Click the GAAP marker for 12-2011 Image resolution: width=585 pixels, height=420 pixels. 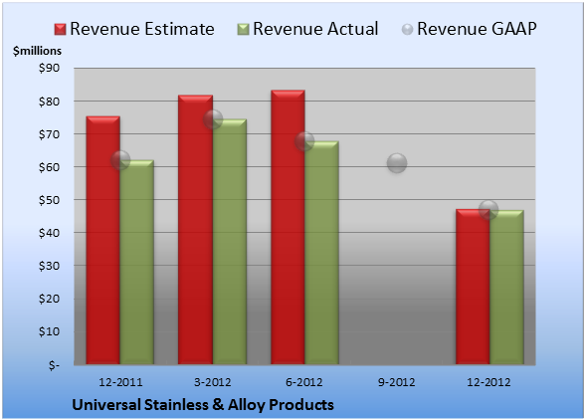[120, 160]
